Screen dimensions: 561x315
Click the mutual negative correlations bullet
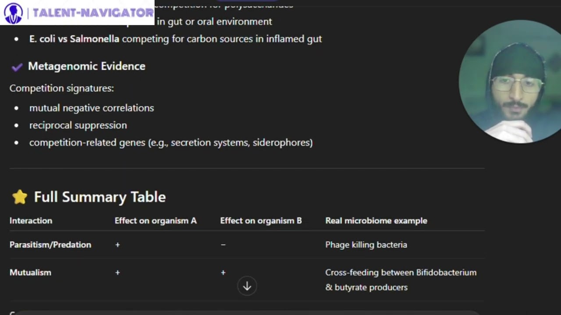click(x=92, y=108)
